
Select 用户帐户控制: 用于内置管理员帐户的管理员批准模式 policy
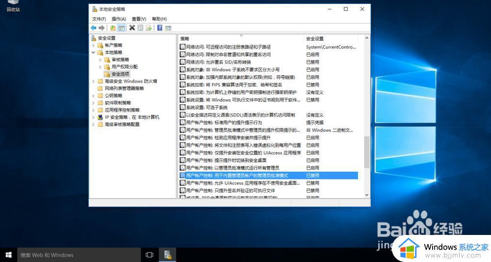click(269, 175)
